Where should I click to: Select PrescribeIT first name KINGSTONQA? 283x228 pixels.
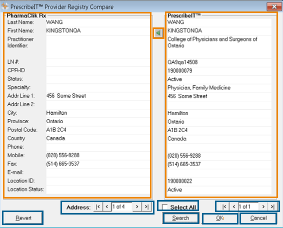pos(219,31)
